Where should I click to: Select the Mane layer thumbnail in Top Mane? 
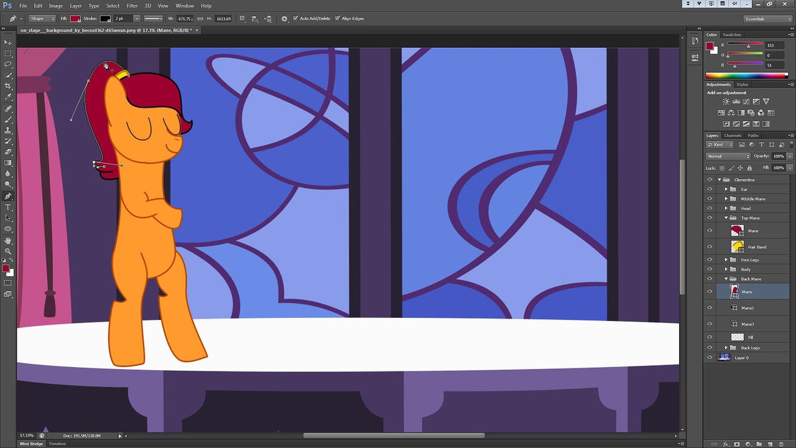(x=738, y=231)
